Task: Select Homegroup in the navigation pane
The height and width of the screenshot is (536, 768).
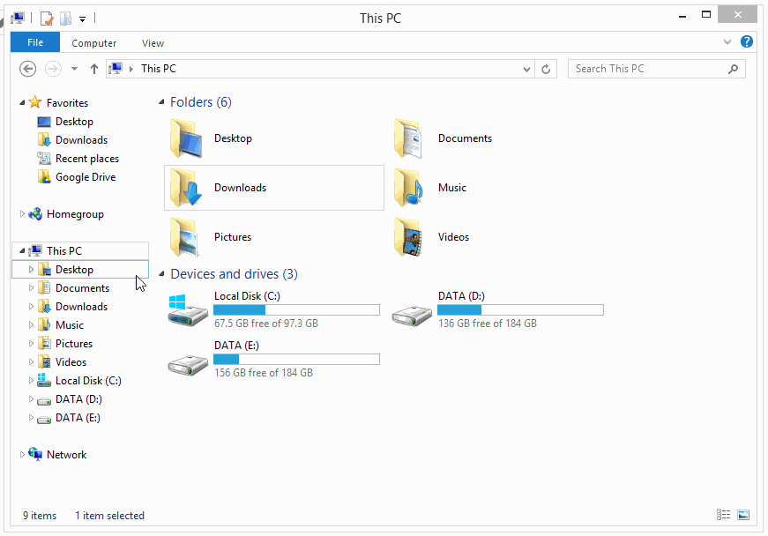Action: [75, 214]
